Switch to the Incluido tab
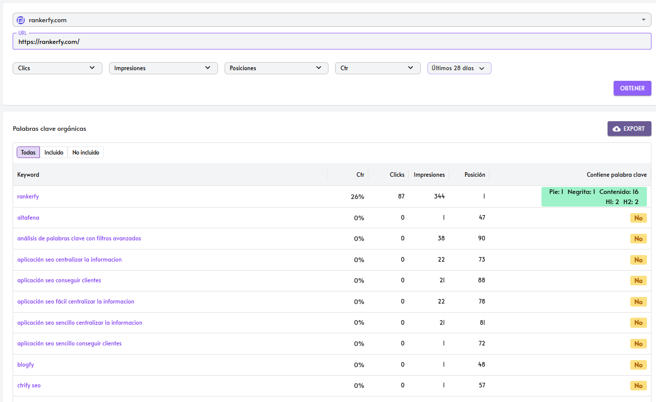Viewport: 656px width, 402px height. (x=54, y=153)
